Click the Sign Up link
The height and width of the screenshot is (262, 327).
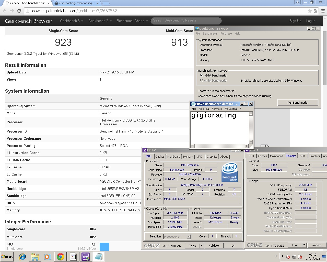coord(295,21)
